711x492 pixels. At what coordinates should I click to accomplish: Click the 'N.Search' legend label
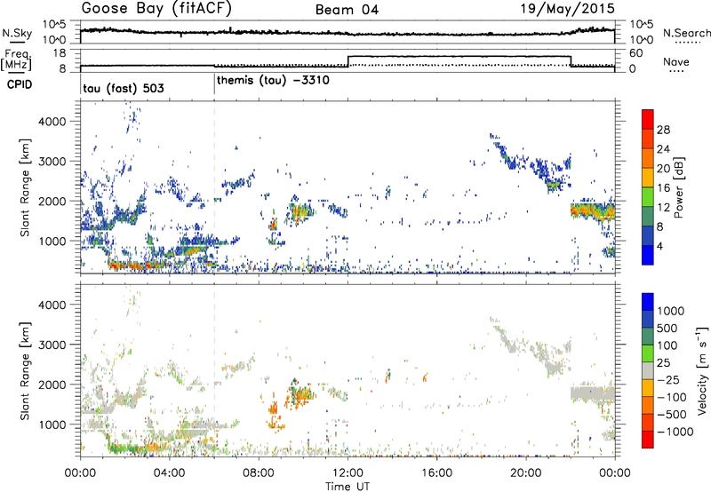coord(686,33)
